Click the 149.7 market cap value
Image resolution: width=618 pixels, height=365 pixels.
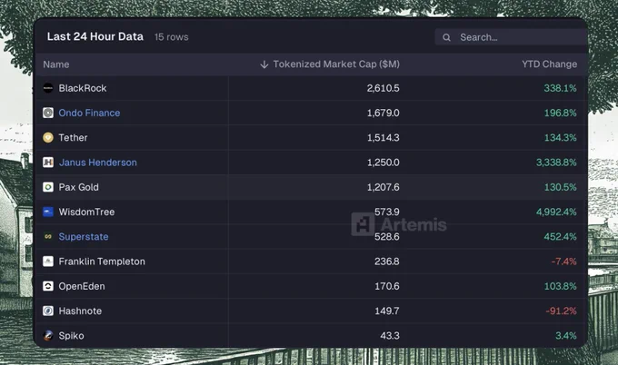[x=386, y=311]
